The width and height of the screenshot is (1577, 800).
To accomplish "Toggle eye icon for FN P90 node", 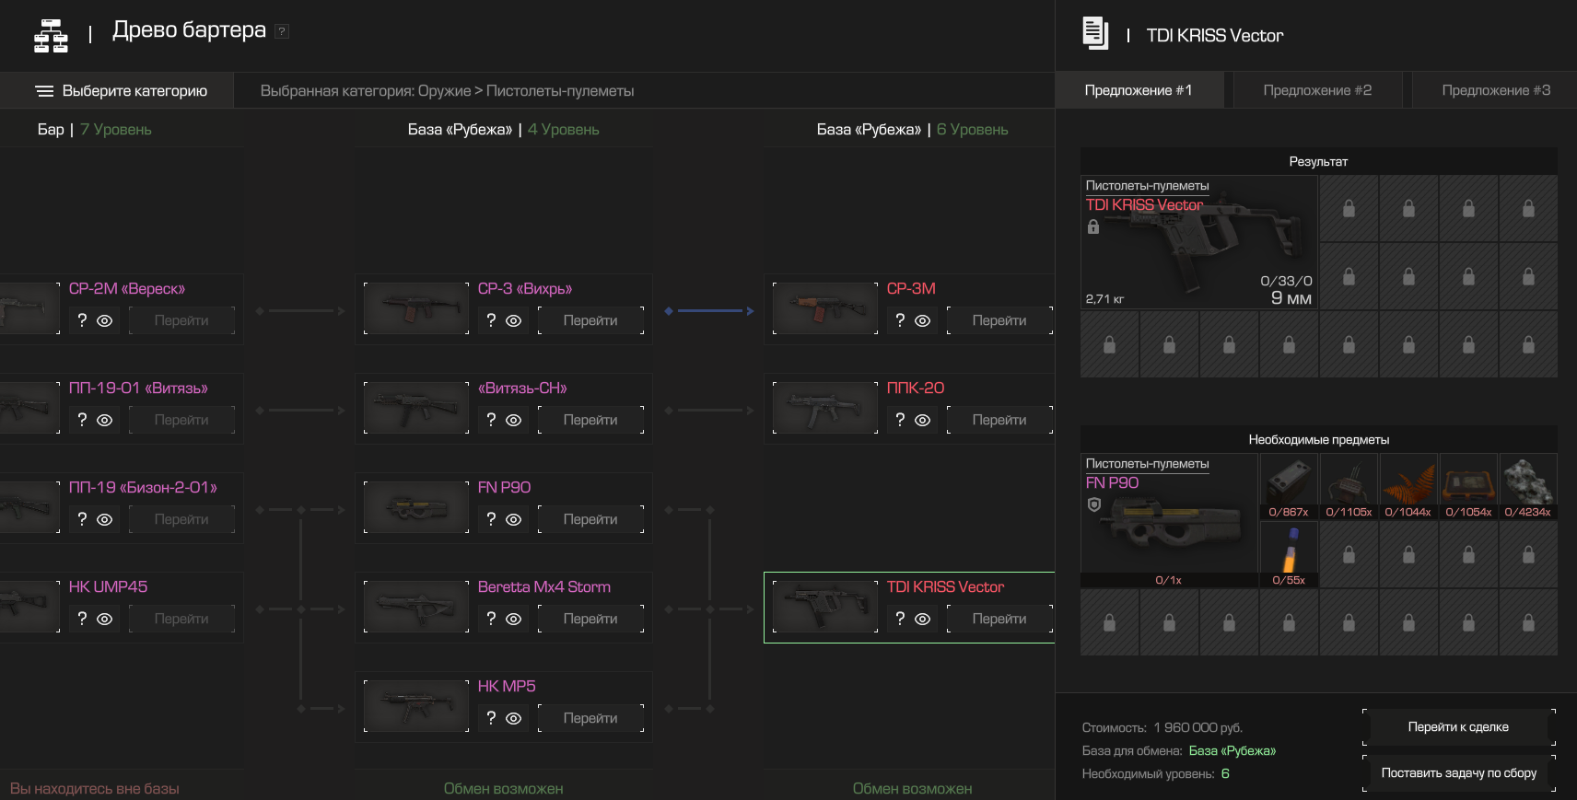I will (514, 520).
